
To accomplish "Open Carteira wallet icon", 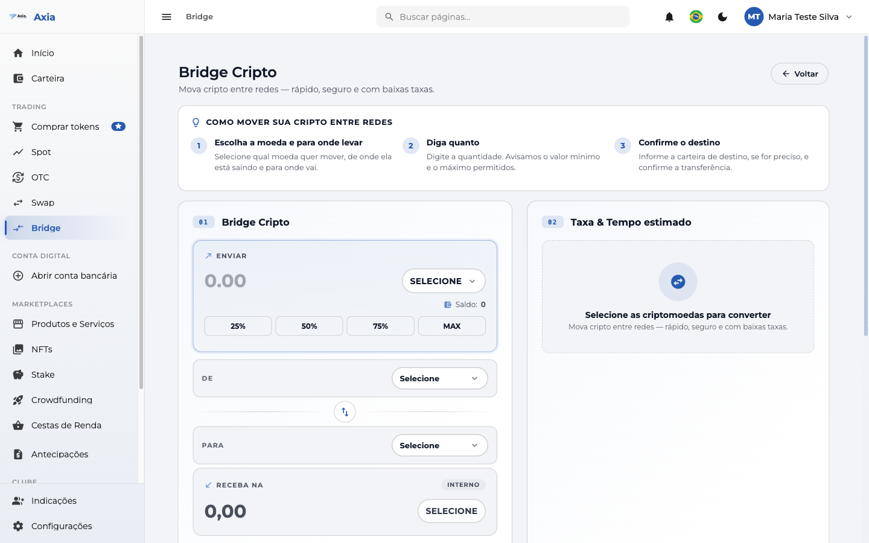I will 18,78.
